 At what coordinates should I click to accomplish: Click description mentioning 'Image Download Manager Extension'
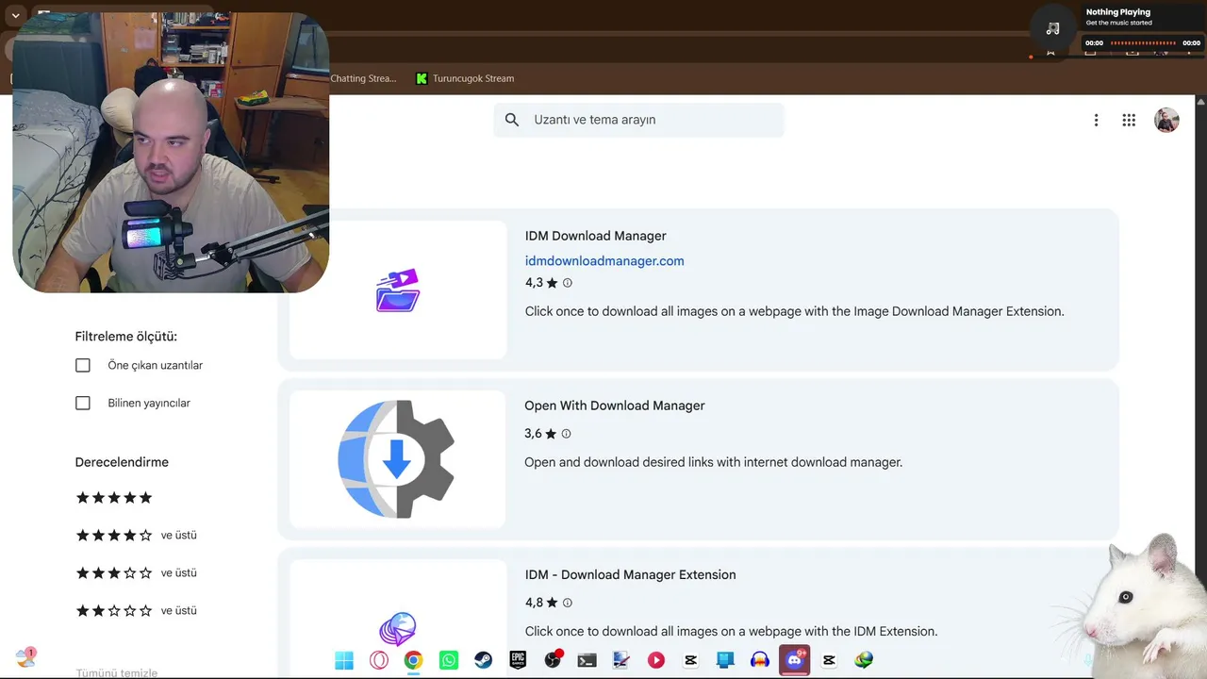tap(795, 311)
